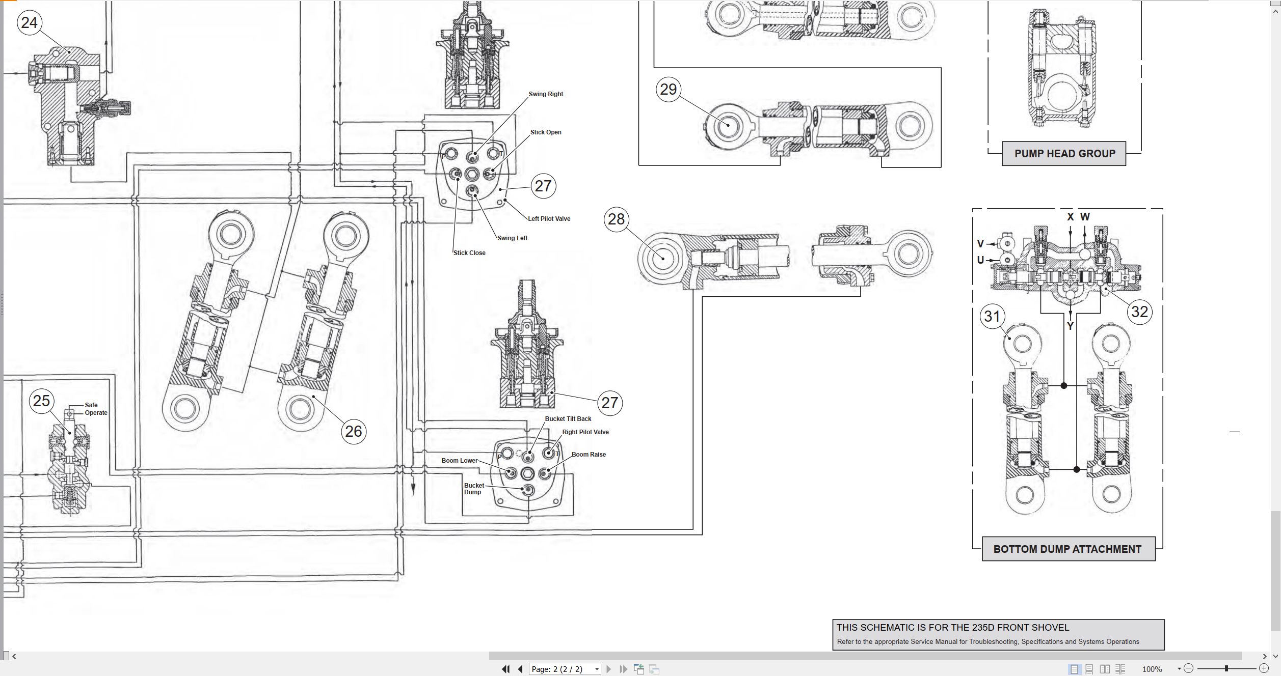
Task: Click callout 27 near Left Pilot Valve
Action: tap(543, 186)
